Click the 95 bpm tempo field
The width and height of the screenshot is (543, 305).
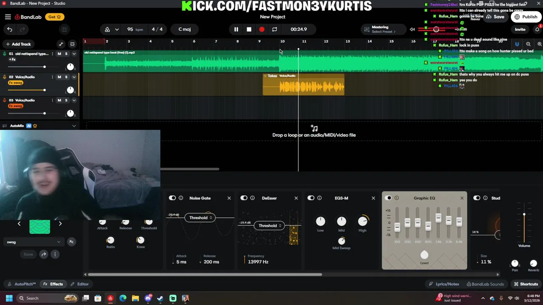point(135,29)
